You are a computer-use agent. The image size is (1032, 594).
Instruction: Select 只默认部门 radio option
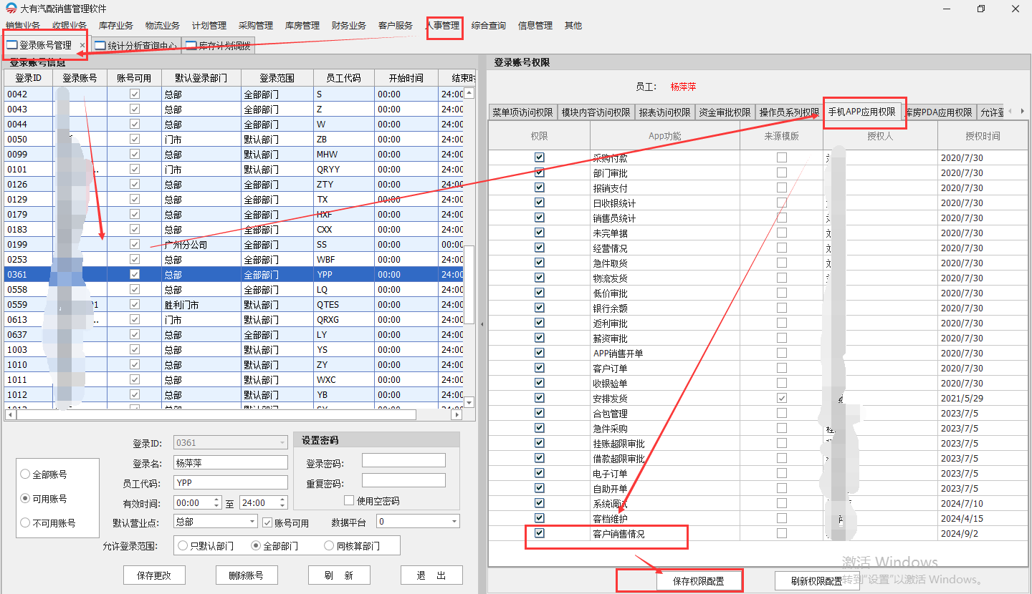pyautogui.click(x=183, y=545)
